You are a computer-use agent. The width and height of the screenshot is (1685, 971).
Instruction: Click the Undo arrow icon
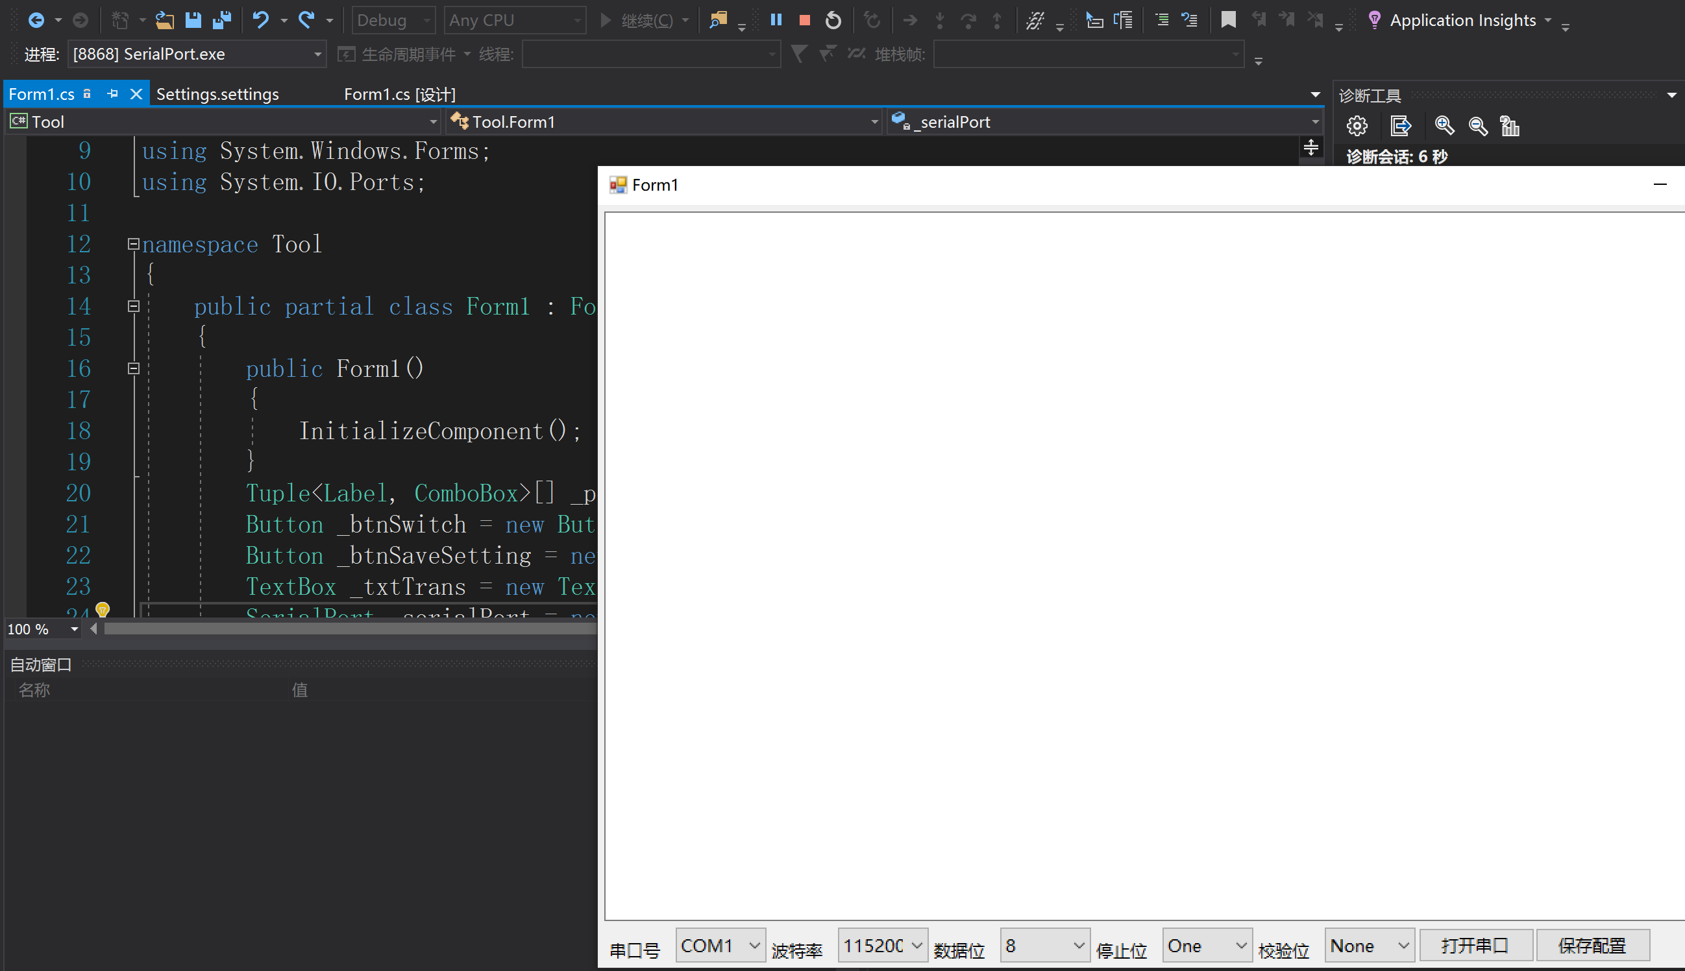262,20
